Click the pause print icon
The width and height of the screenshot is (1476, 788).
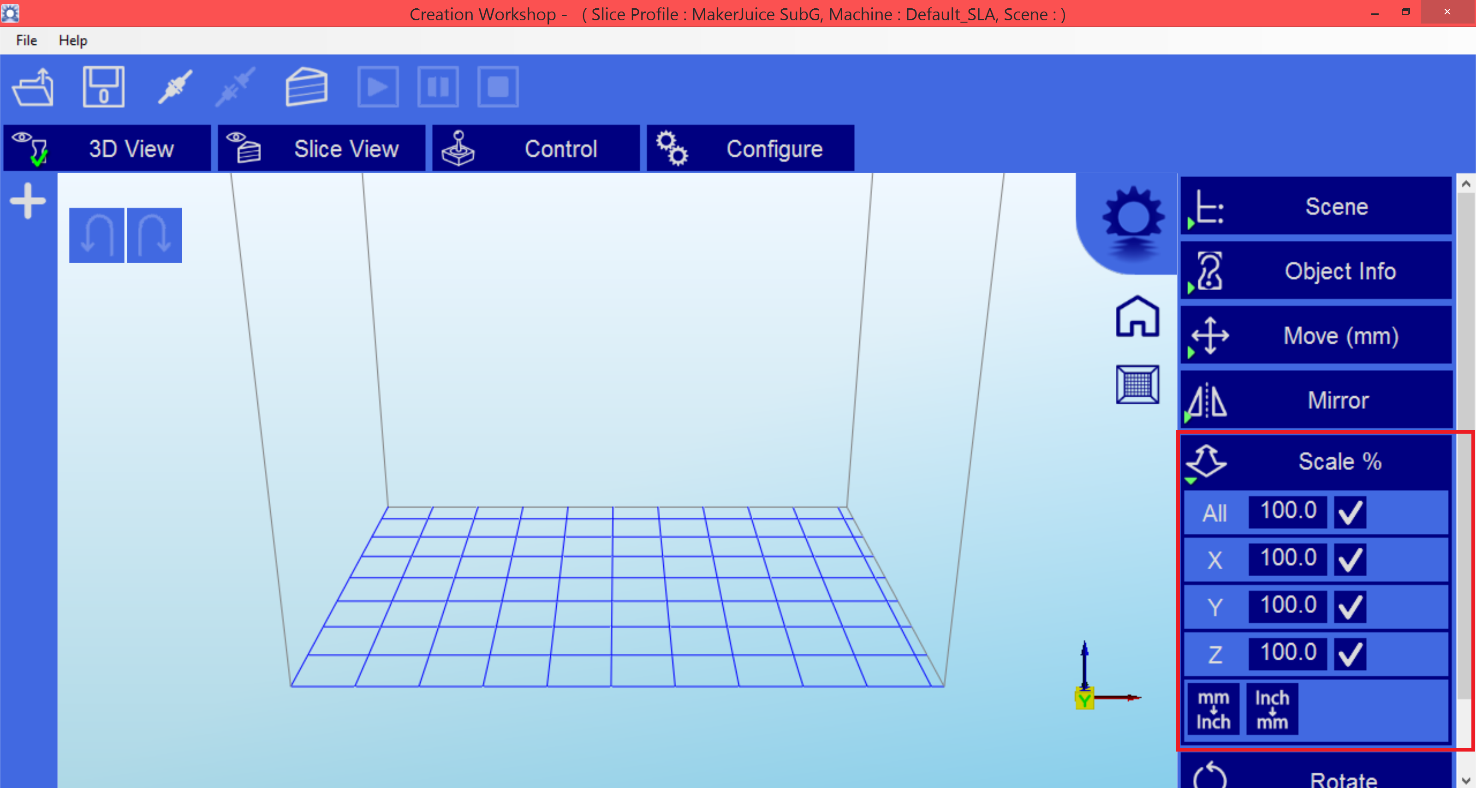coord(438,87)
